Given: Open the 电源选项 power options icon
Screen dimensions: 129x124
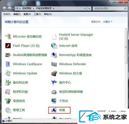Looking at the screenshot, I should pyautogui.click(x=8, y=101).
